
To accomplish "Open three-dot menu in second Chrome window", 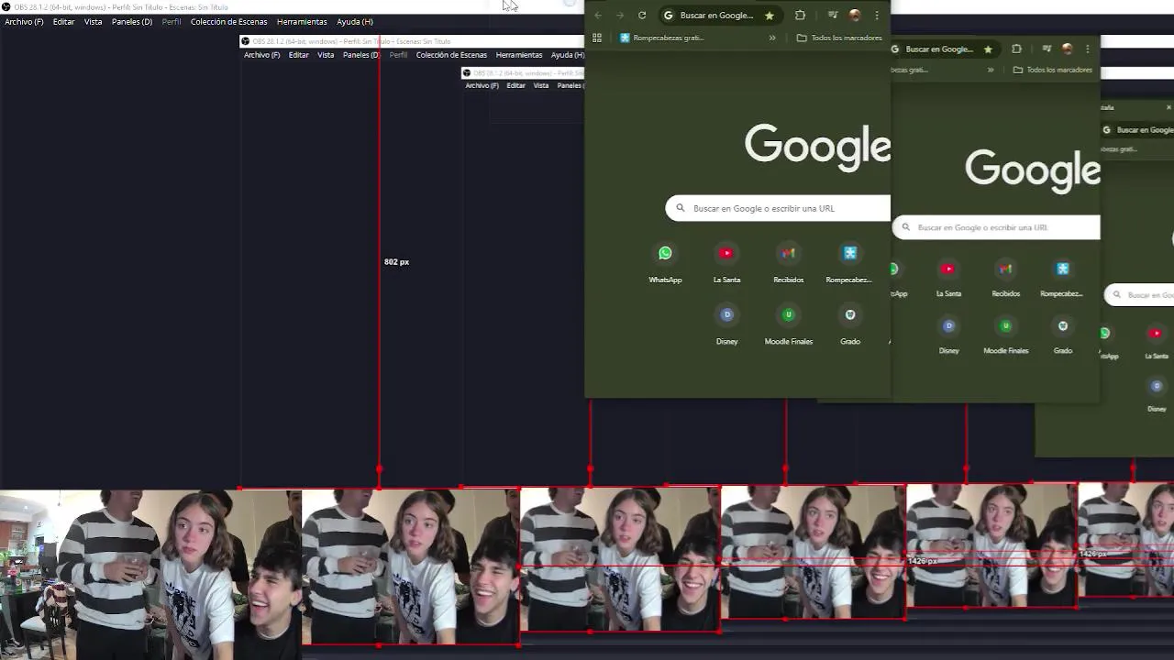I will (x=1088, y=49).
